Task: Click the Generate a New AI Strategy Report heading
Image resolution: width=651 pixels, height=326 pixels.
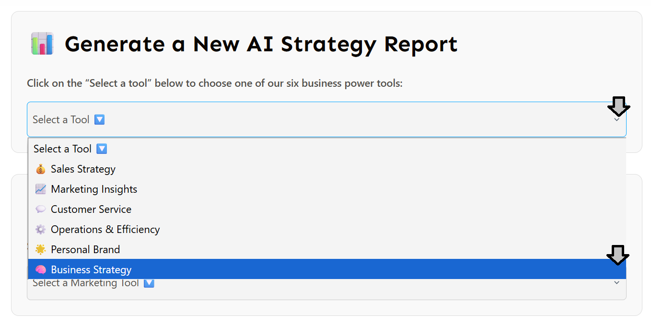Action: click(x=261, y=44)
